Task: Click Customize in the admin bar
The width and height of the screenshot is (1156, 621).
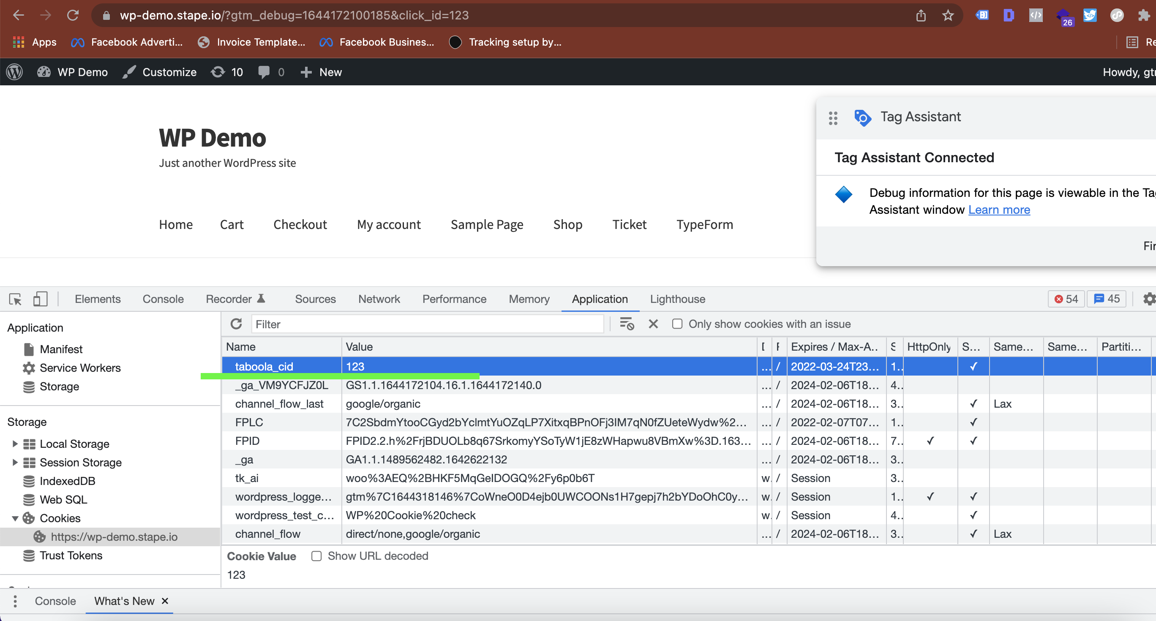Action: [160, 72]
